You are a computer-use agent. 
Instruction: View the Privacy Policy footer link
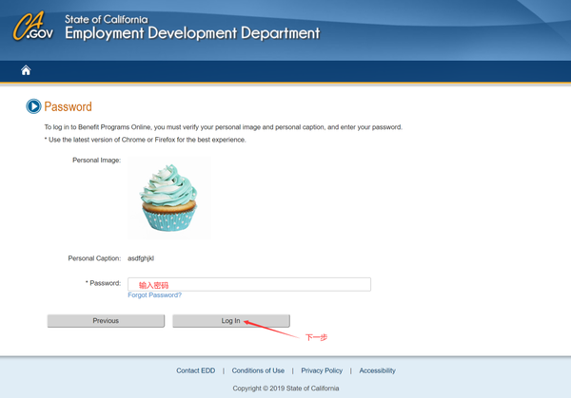click(x=322, y=370)
